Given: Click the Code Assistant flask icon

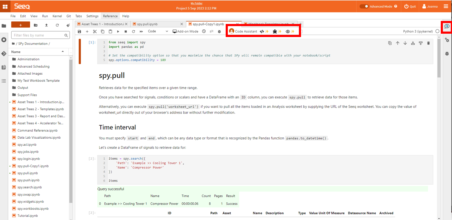Looking at the screenshot, I should click(x=231, y=31).
